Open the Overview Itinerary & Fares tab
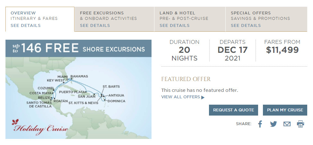The image size is (313, 145). pyautogui.click(x=34, y=16)
